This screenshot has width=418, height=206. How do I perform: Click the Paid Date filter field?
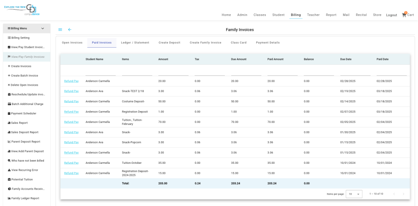coord(392,72)
